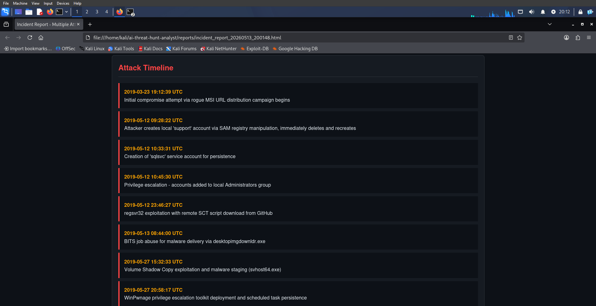Image resolution: width=596 pixels, height=306 pixels.
Task: Click the BITS job abuse entry text
Action: [x=195, y=242]
